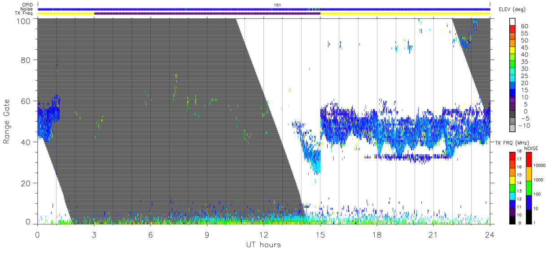Click the cyan echo patch before hour 15

click(x=312, y=159)
